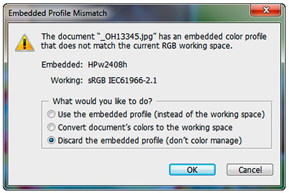Select the Discard the embedded profile radio button
This screenshot has height=193, width=289.
51,140
